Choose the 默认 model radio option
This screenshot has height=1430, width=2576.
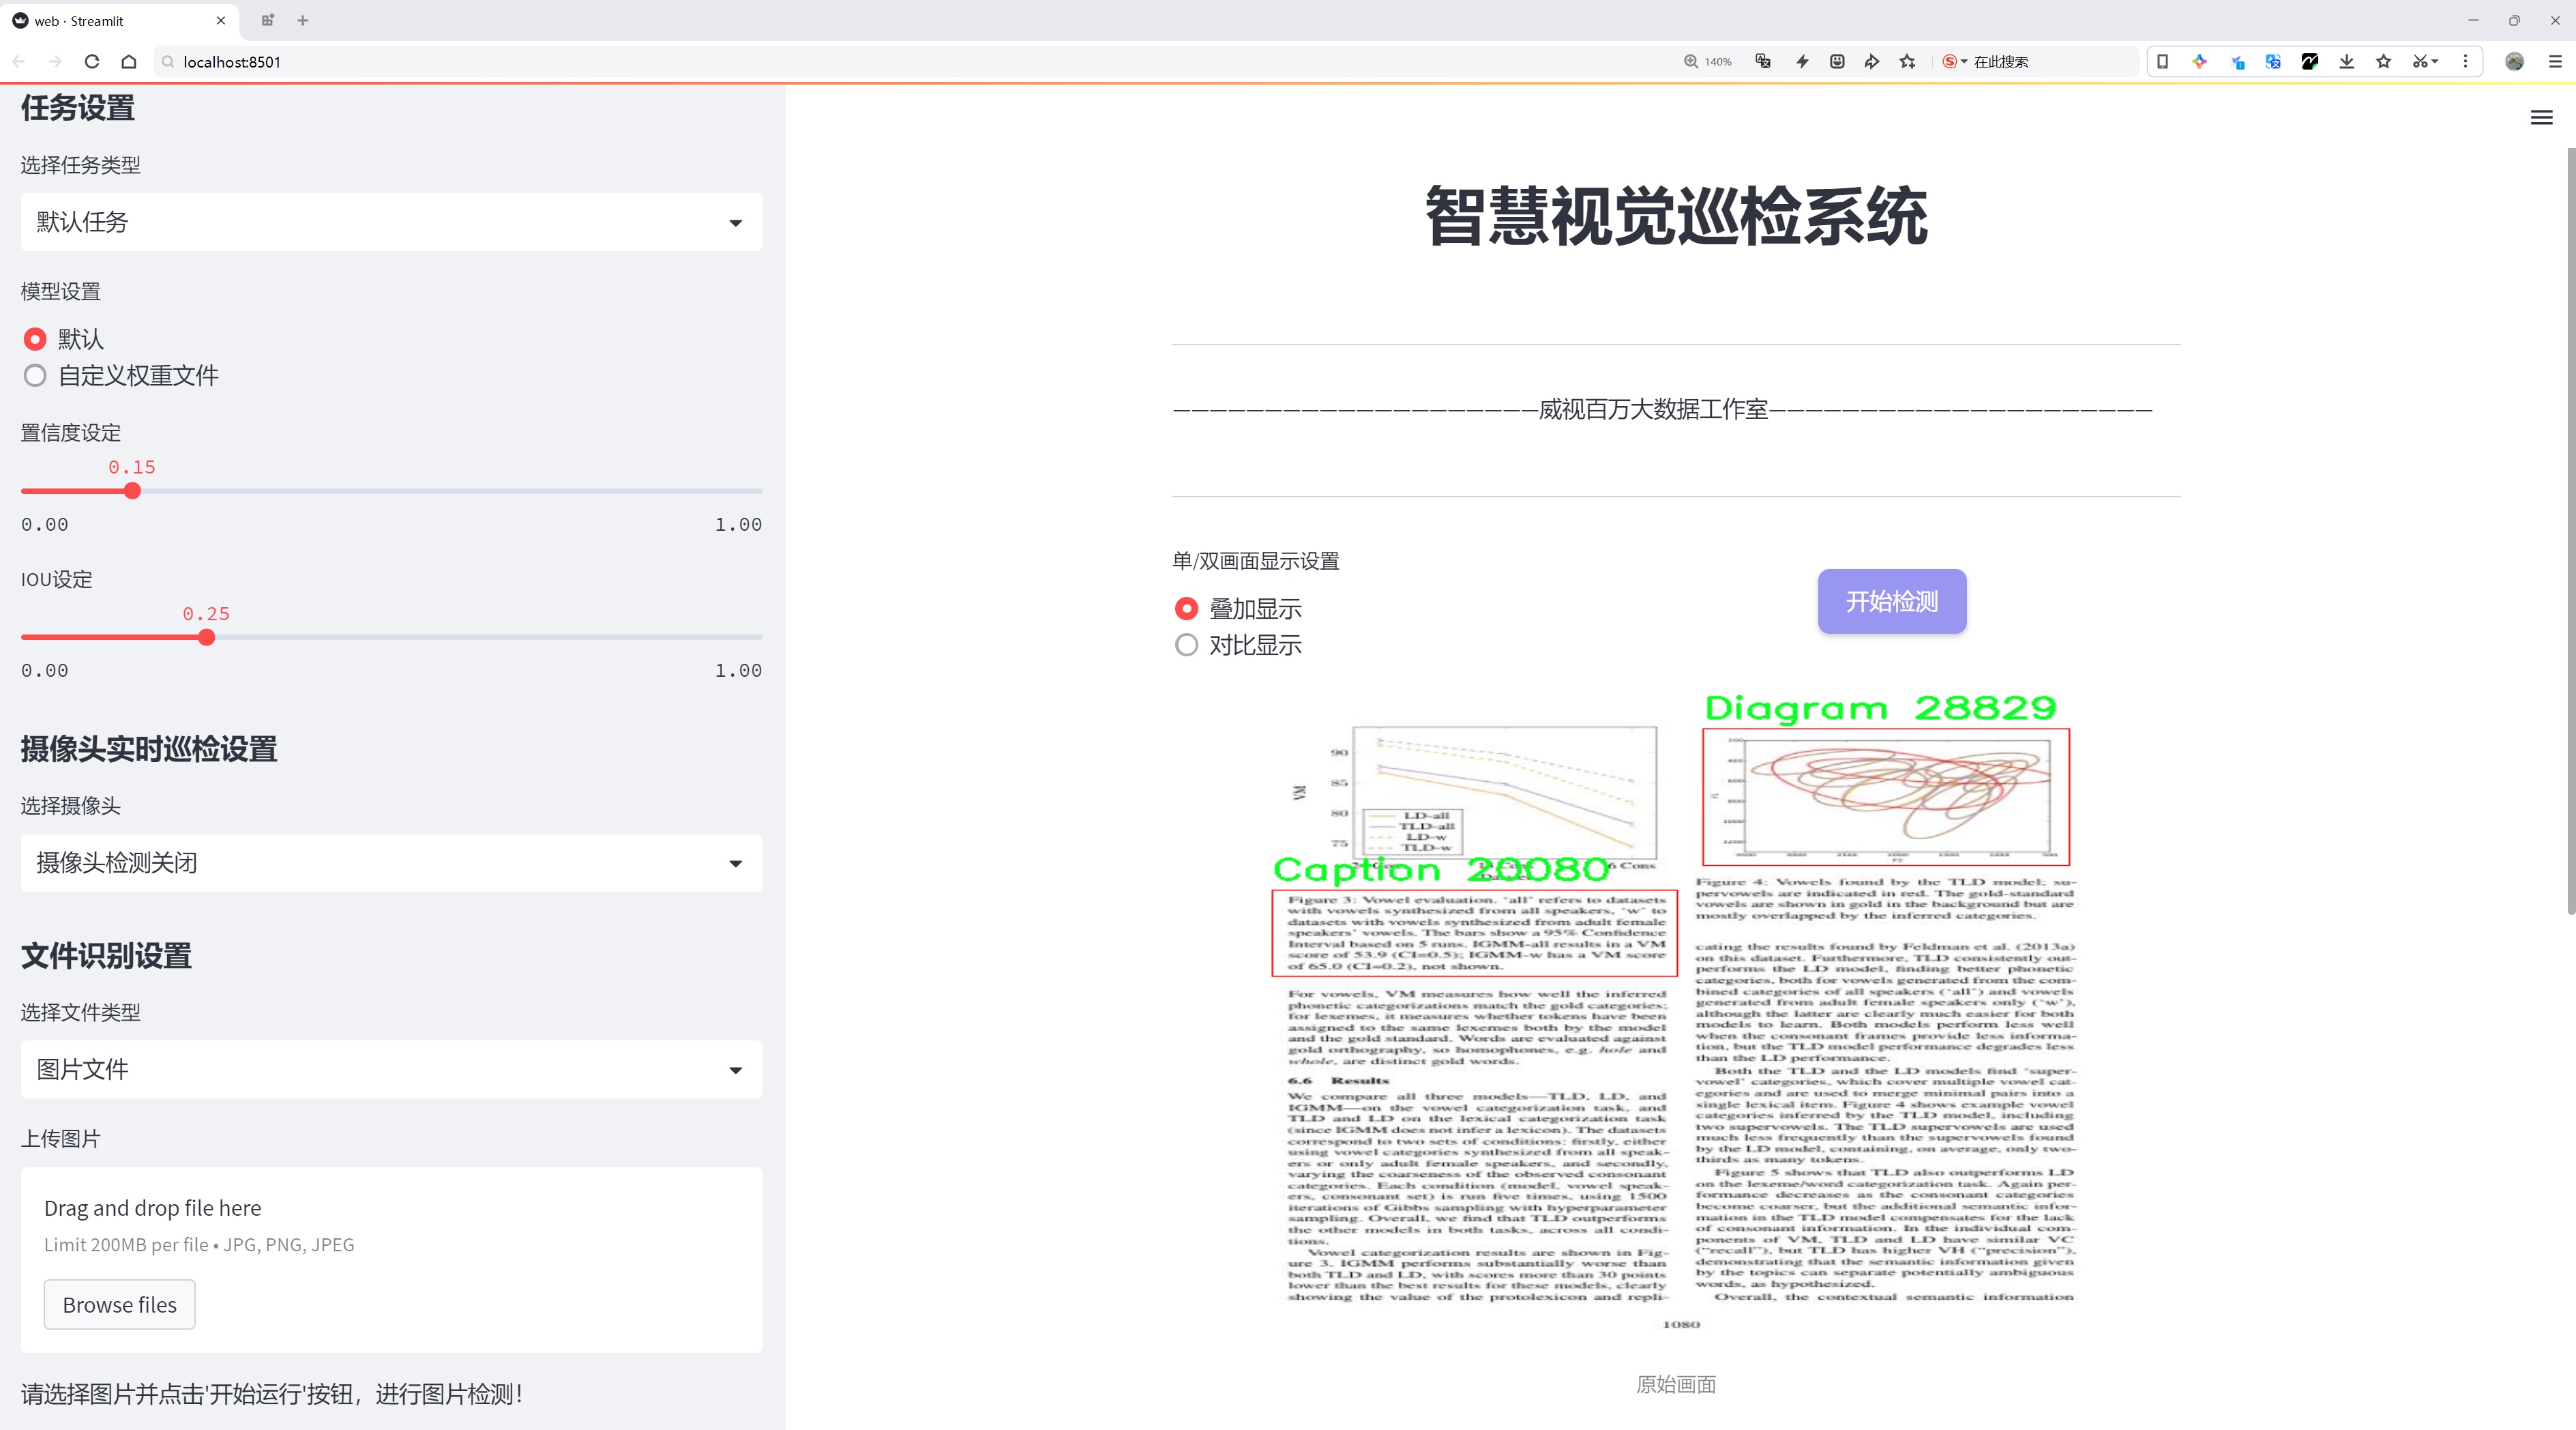pyautogui.click(x=35, y=340)
